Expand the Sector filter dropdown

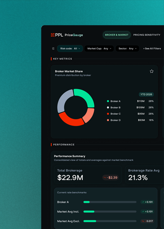127,48
